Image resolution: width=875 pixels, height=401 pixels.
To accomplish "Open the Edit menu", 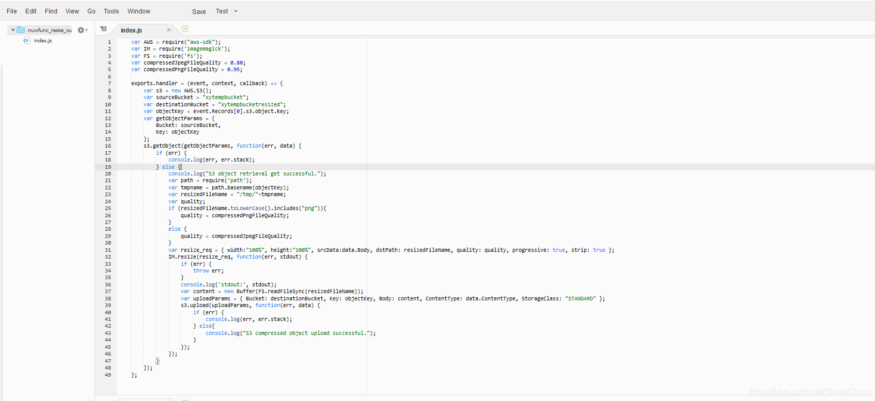I will click(x=31, y=11).
